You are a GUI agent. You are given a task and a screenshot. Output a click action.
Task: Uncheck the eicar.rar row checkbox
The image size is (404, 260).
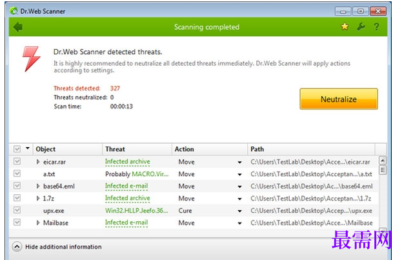click(x=17, y=161)
